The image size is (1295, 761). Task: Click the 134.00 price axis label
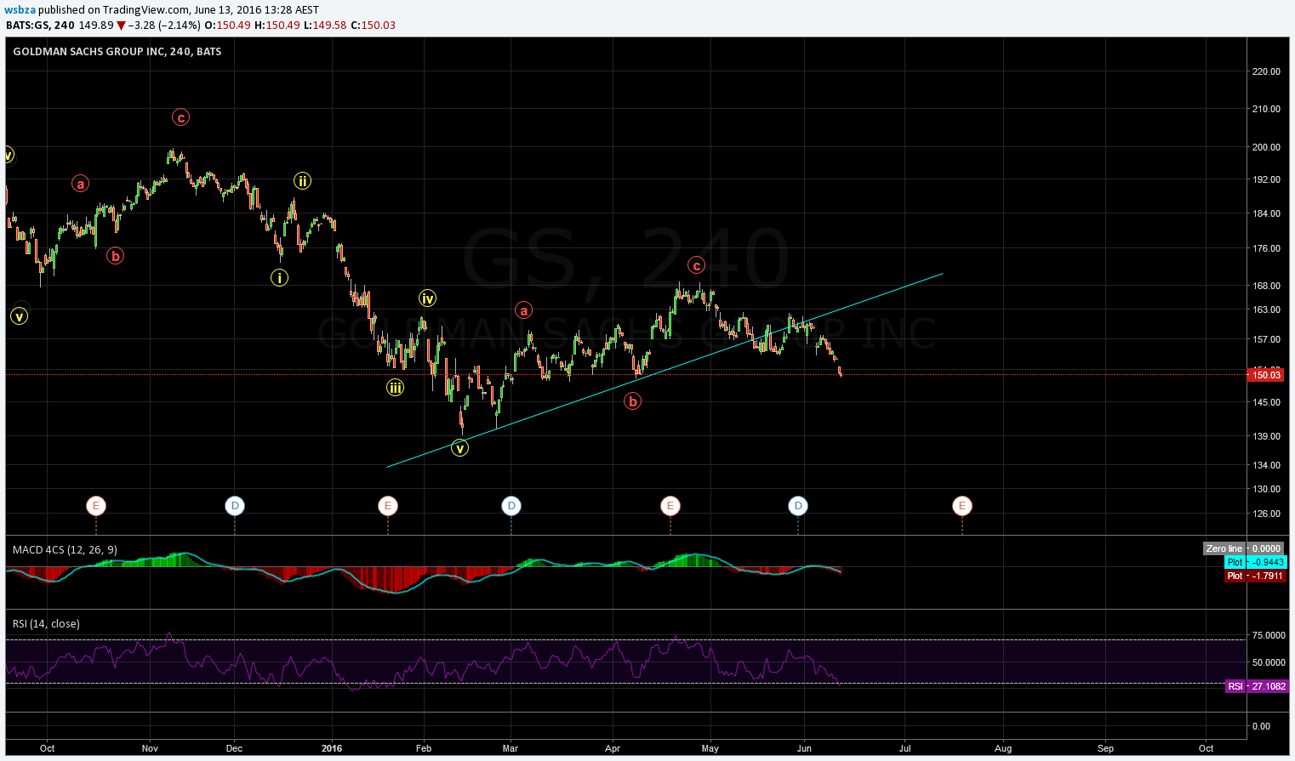1266,465
